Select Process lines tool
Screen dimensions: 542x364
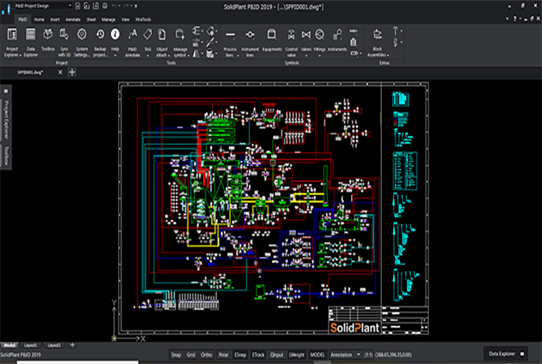[231, 42]
